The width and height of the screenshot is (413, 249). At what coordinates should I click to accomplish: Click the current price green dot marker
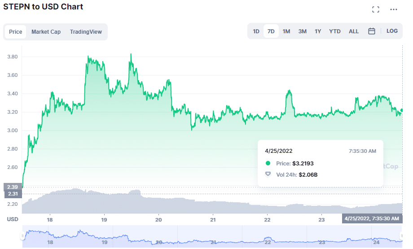coord(402,110)
